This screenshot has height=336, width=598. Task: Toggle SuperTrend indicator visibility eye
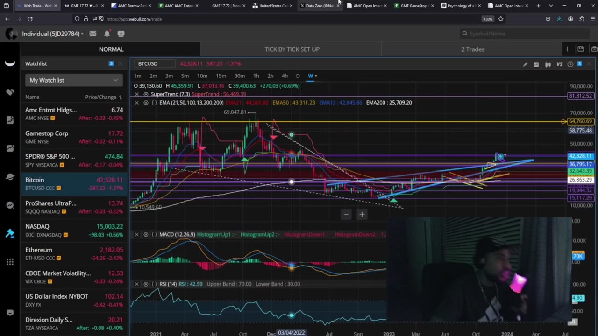[x=146, y=94]
